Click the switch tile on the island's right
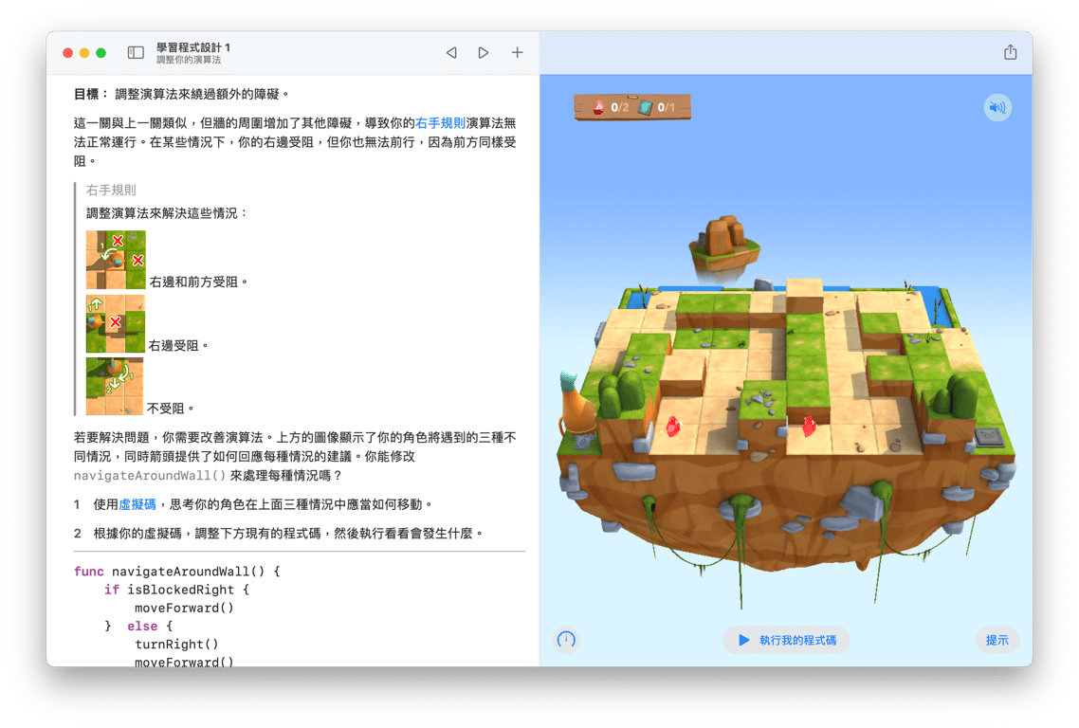The image size is (1079, 728). 989,437
